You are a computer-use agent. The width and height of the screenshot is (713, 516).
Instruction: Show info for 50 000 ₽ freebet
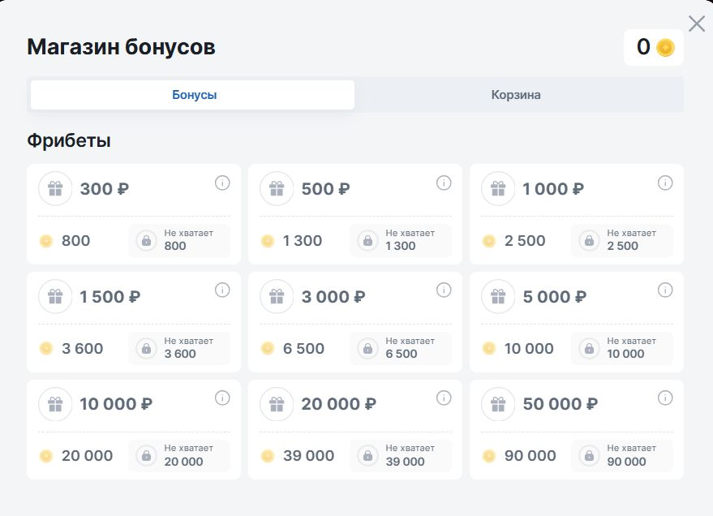point(665,398)
